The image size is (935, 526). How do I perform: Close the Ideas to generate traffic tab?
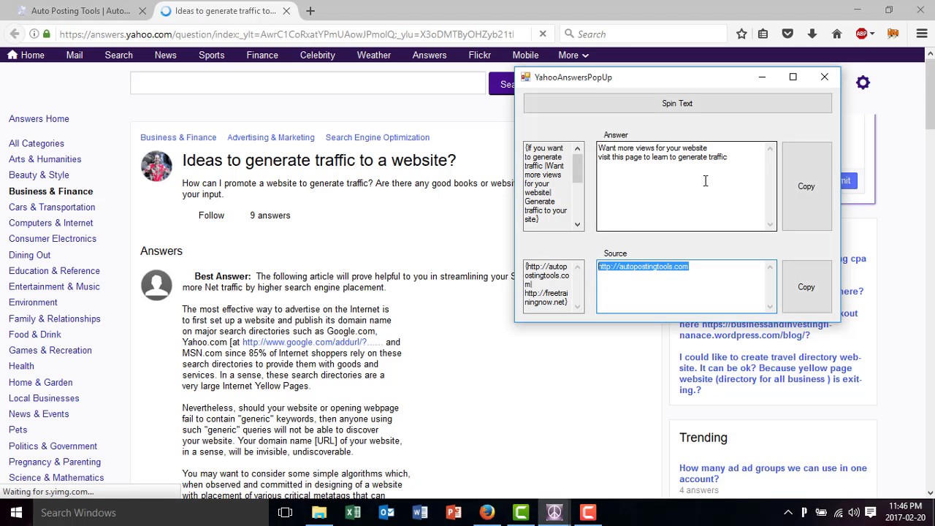pyautogui.click(x=286, y=11)
